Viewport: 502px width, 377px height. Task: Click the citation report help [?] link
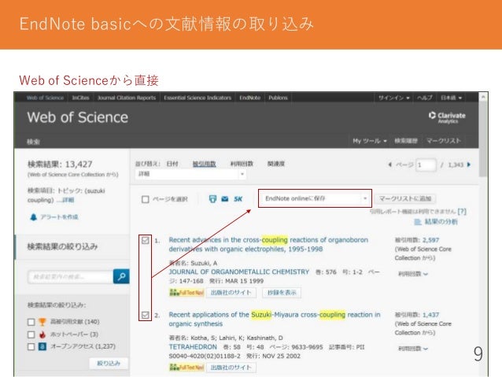click(462, 212)
